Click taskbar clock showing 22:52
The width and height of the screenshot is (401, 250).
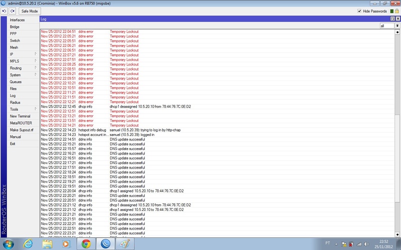pyautogui.click(x=383, y=244)
